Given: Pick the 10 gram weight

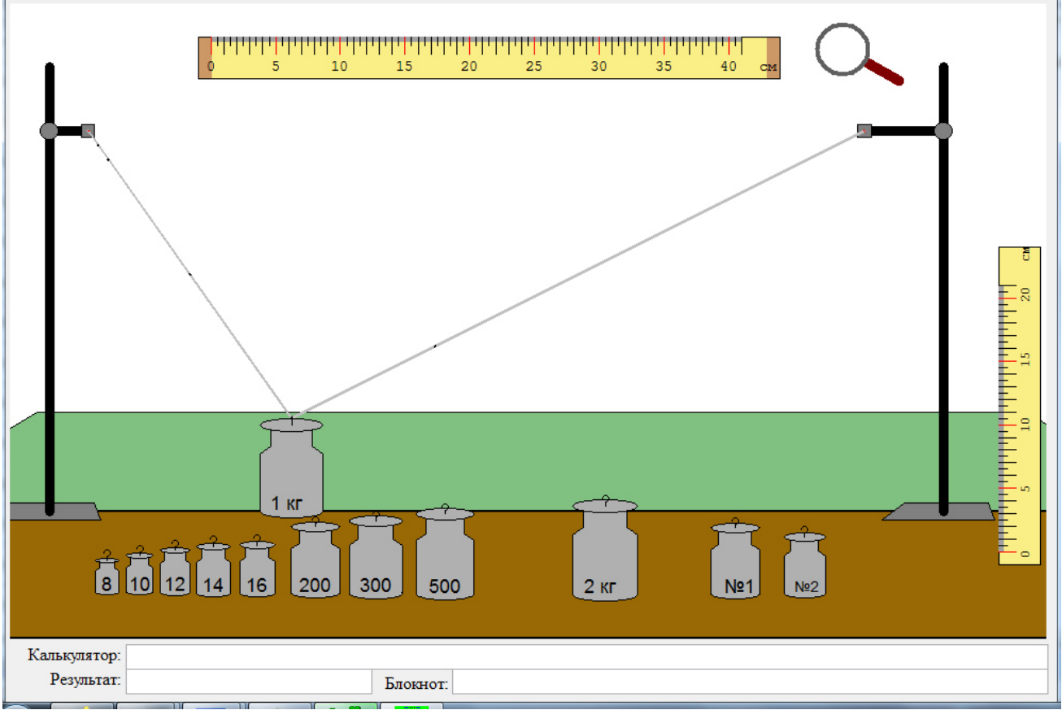Looking at the screenshot, I should click(140, 571).
